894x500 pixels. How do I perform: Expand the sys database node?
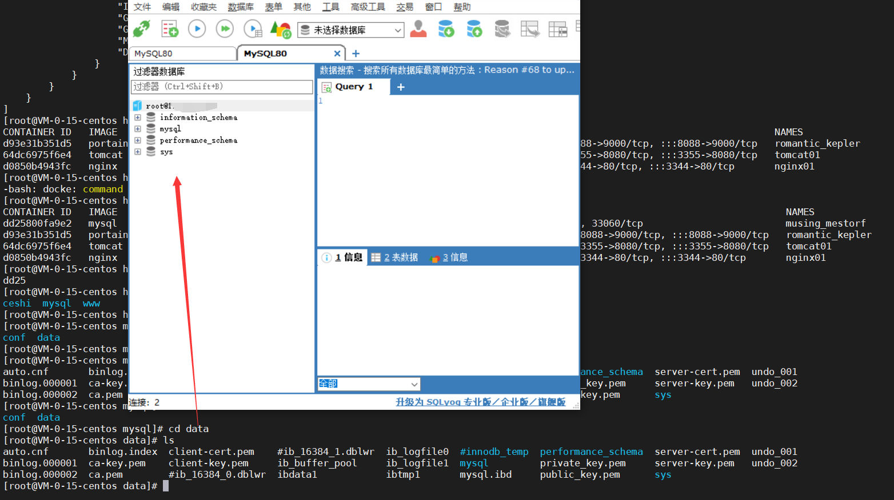pyautogui.click(x=137, y=151)
